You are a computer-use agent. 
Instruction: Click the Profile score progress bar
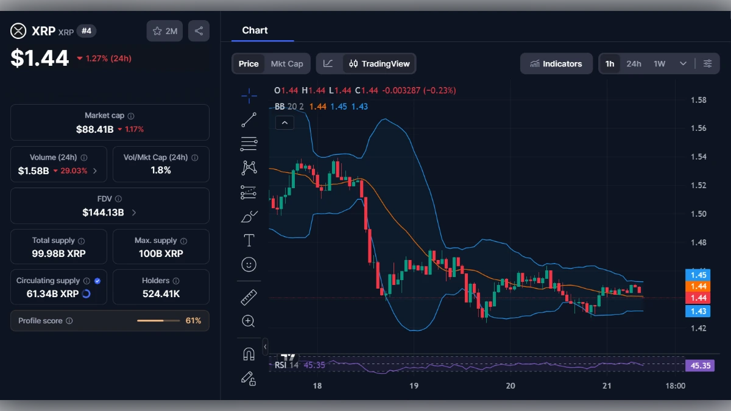click(x=158, y=320)
